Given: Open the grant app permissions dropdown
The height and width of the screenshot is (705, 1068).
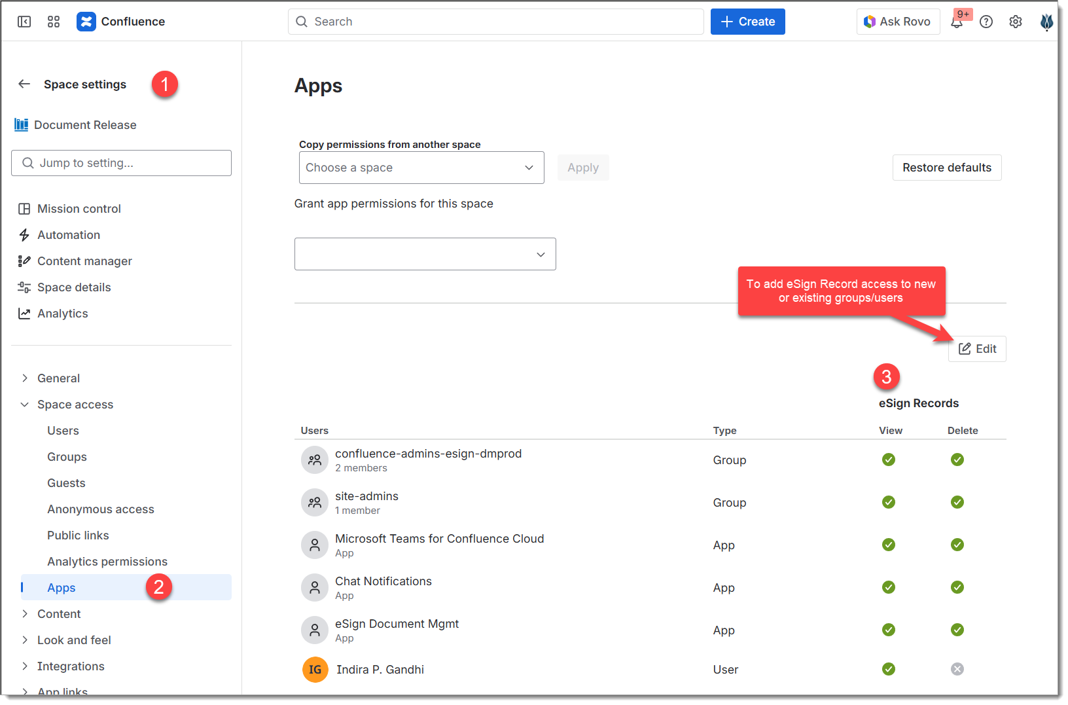Looking at the screenshot, I should click(x=425, y=254).
